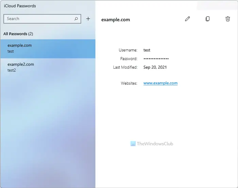Focus the Search text field
Viewport: 238px width, 188px height.
pos(42,19)
